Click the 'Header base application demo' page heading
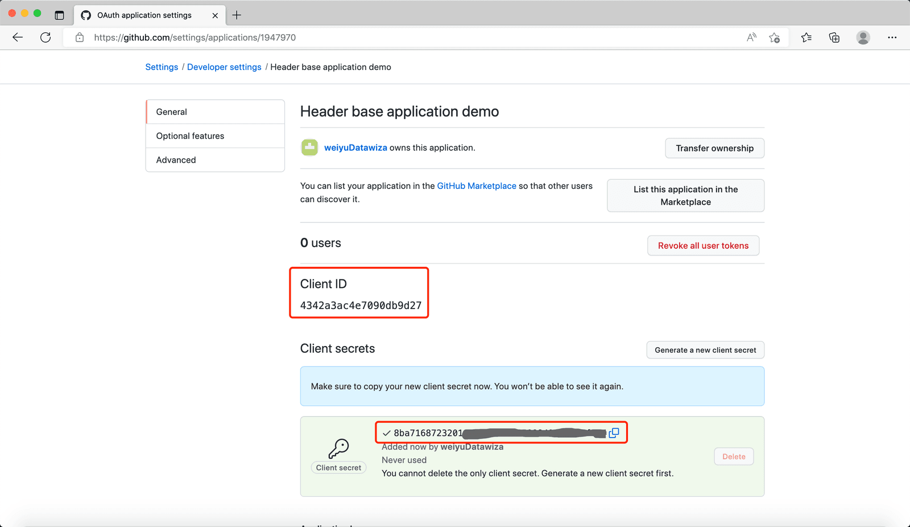Screen dimensions: 910x527 pos(399,112)
